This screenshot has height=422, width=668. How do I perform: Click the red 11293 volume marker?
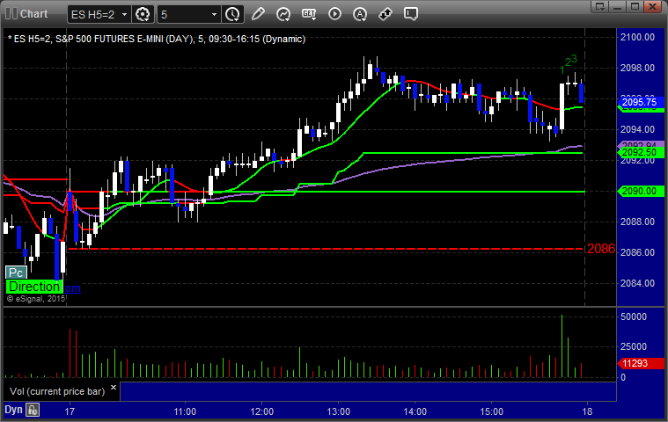tap(640, 363)
